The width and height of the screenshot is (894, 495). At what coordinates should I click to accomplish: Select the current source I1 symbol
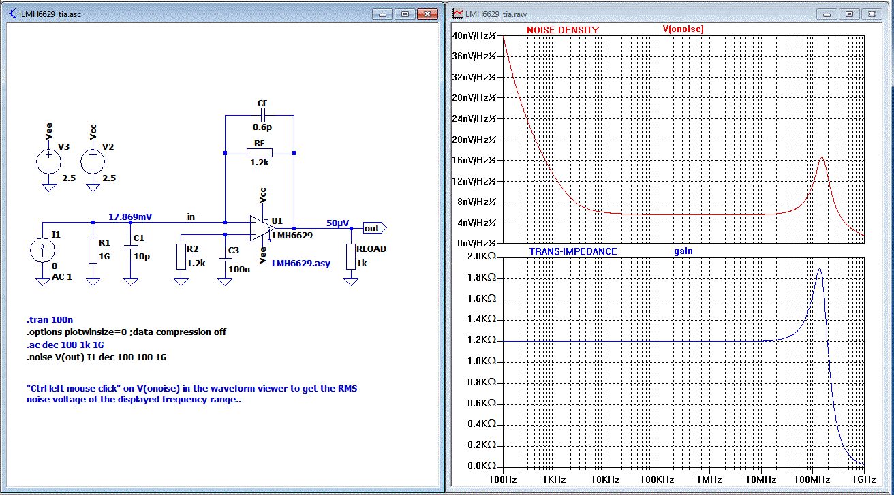[43, 251]
